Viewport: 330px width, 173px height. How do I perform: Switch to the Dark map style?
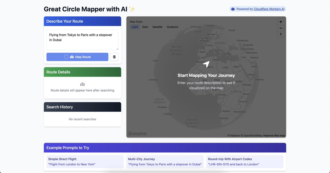(x=145, y=27)
